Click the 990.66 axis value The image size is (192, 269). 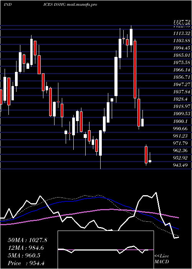(180, 128)
